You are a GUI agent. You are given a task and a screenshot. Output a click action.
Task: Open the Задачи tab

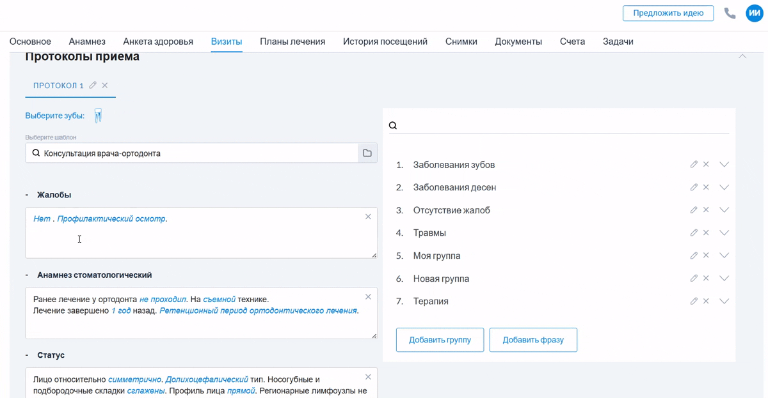click(618, 42)
